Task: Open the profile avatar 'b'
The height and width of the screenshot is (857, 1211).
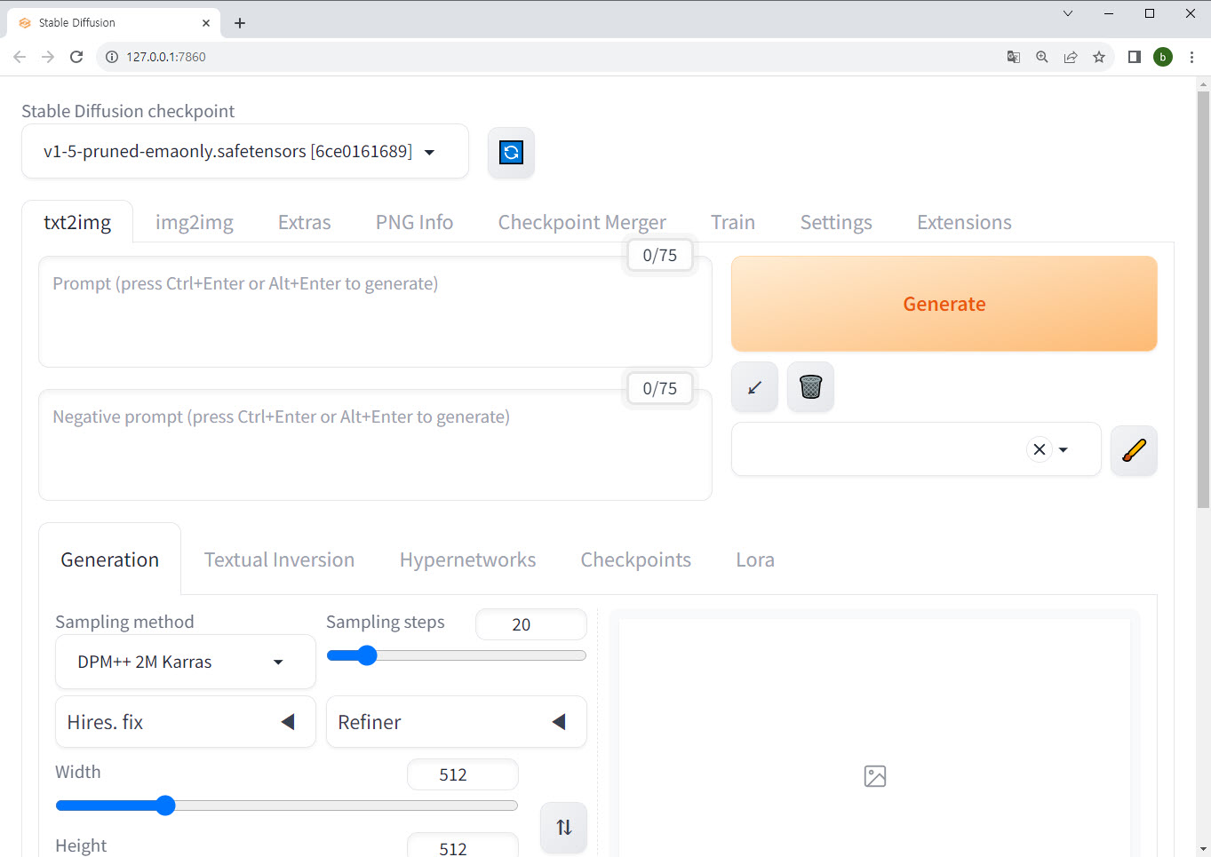Action: [x=1163, y=57]
